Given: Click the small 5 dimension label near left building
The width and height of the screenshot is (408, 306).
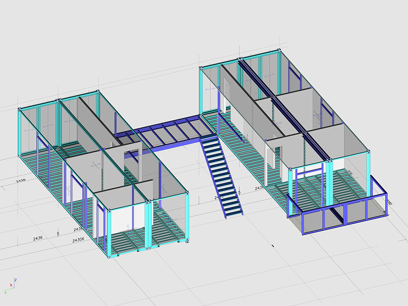Looking at the screenshot, I should coord(58,233).
